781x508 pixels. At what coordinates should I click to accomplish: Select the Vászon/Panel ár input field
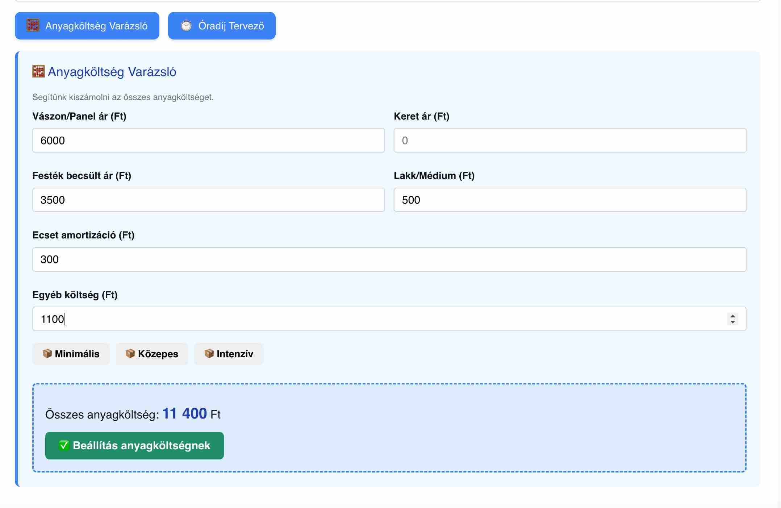208,140
